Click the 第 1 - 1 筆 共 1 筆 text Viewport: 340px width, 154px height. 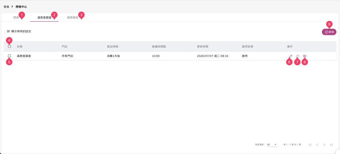click(292, 145)
